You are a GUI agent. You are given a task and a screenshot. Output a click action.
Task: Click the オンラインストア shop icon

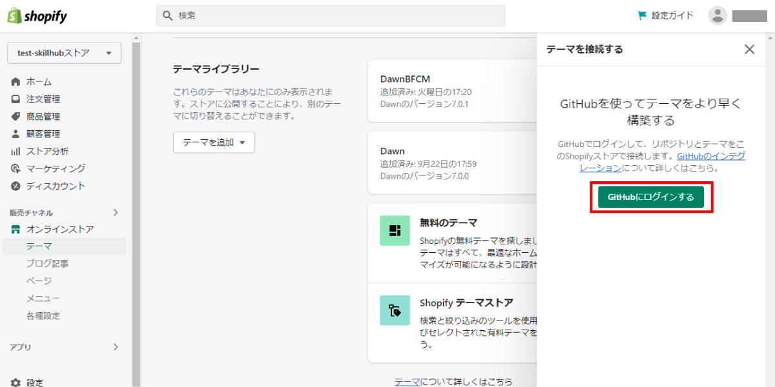pyautogui.click(x=16, y=230)
